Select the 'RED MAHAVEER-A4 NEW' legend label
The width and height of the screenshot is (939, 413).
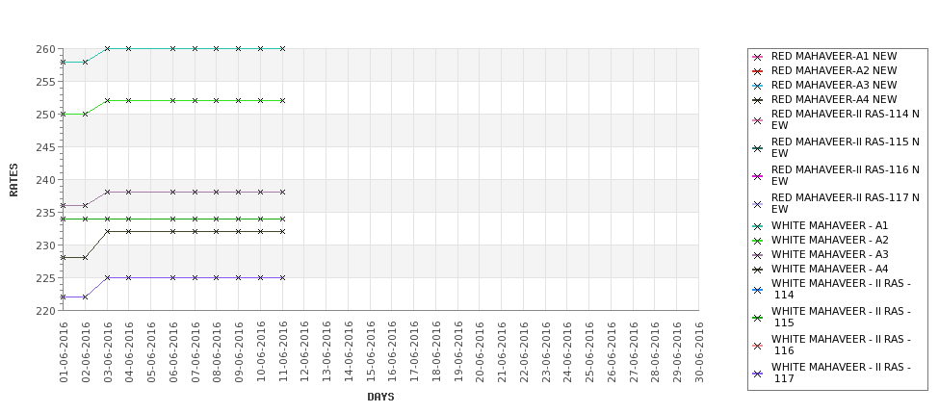(x=834, y=99)
